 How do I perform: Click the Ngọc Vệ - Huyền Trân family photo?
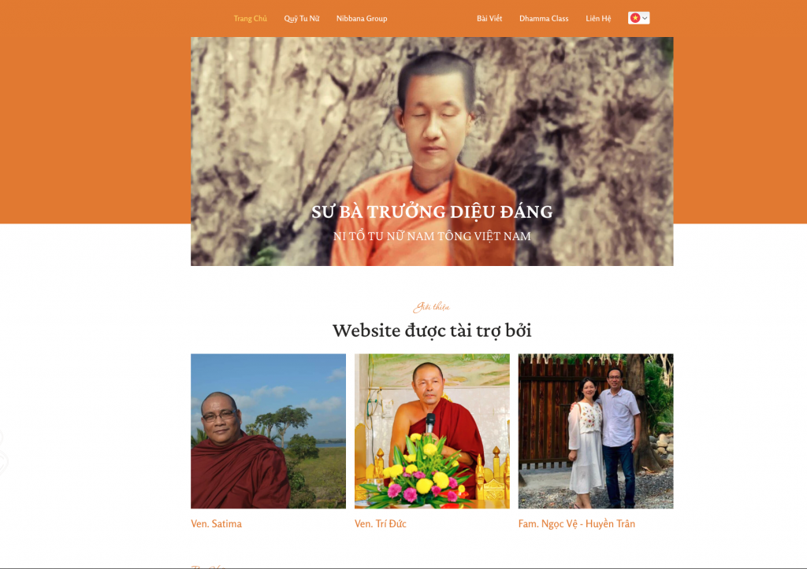pyautogui.click(x=596, y=430)
